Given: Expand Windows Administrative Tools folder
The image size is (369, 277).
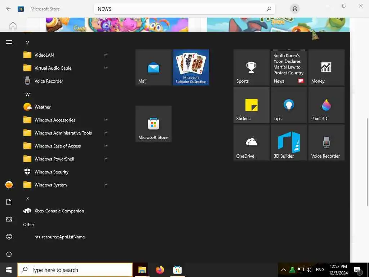Looking at the screenshot, I should click(66, 133).
